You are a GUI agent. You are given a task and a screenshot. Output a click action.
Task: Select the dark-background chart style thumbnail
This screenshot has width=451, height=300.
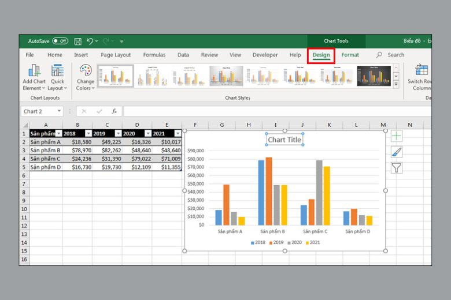pos(374,76)
